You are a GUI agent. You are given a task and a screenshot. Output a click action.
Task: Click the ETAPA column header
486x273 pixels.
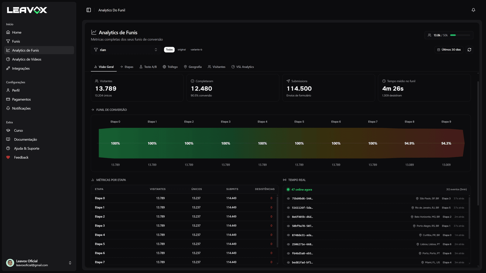coord(99,189)
